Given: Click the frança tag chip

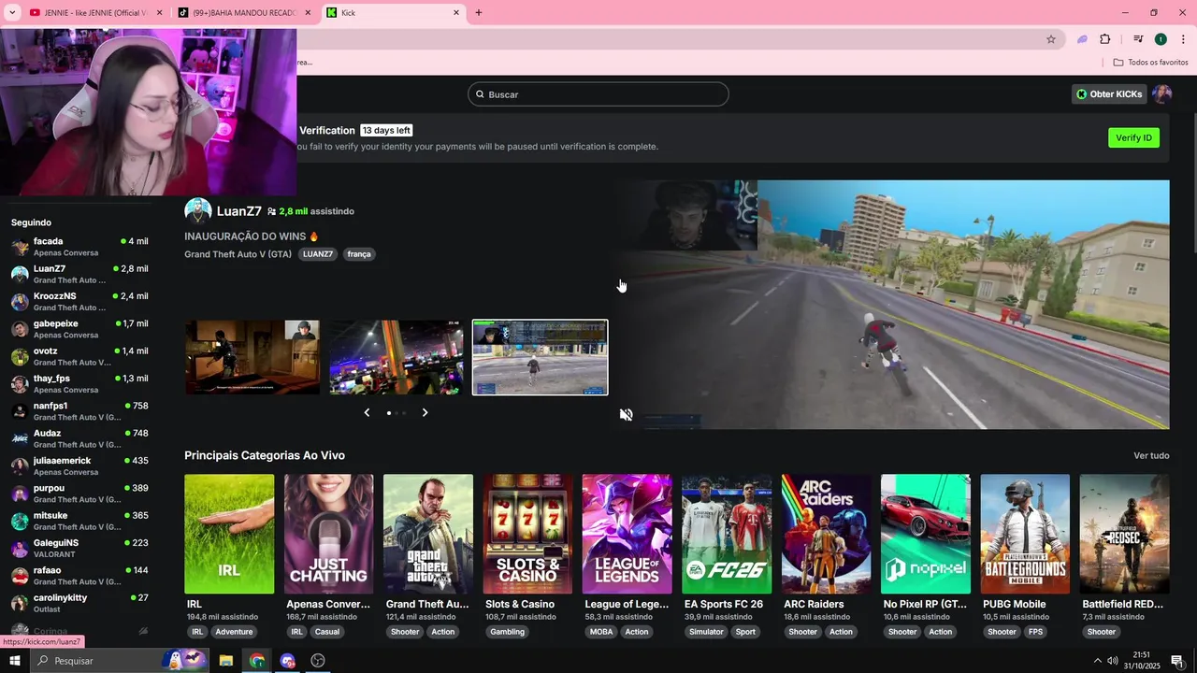Looking at the screenshot, I should (359, 254).
